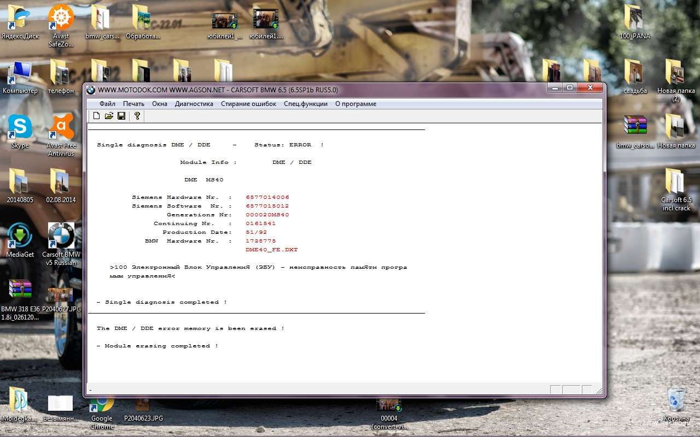Select the Яндекс.Диск desktop icon
Viewport: 700px width, 437px height.
coord(20,22)
